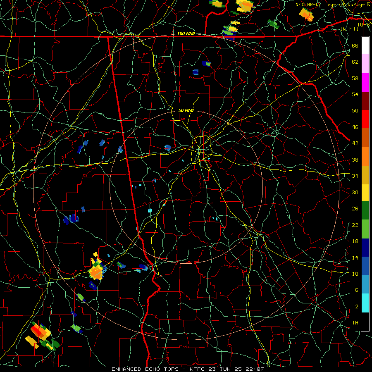Select the "50" scale value
The image size is (372, 372).
(355, 111)
